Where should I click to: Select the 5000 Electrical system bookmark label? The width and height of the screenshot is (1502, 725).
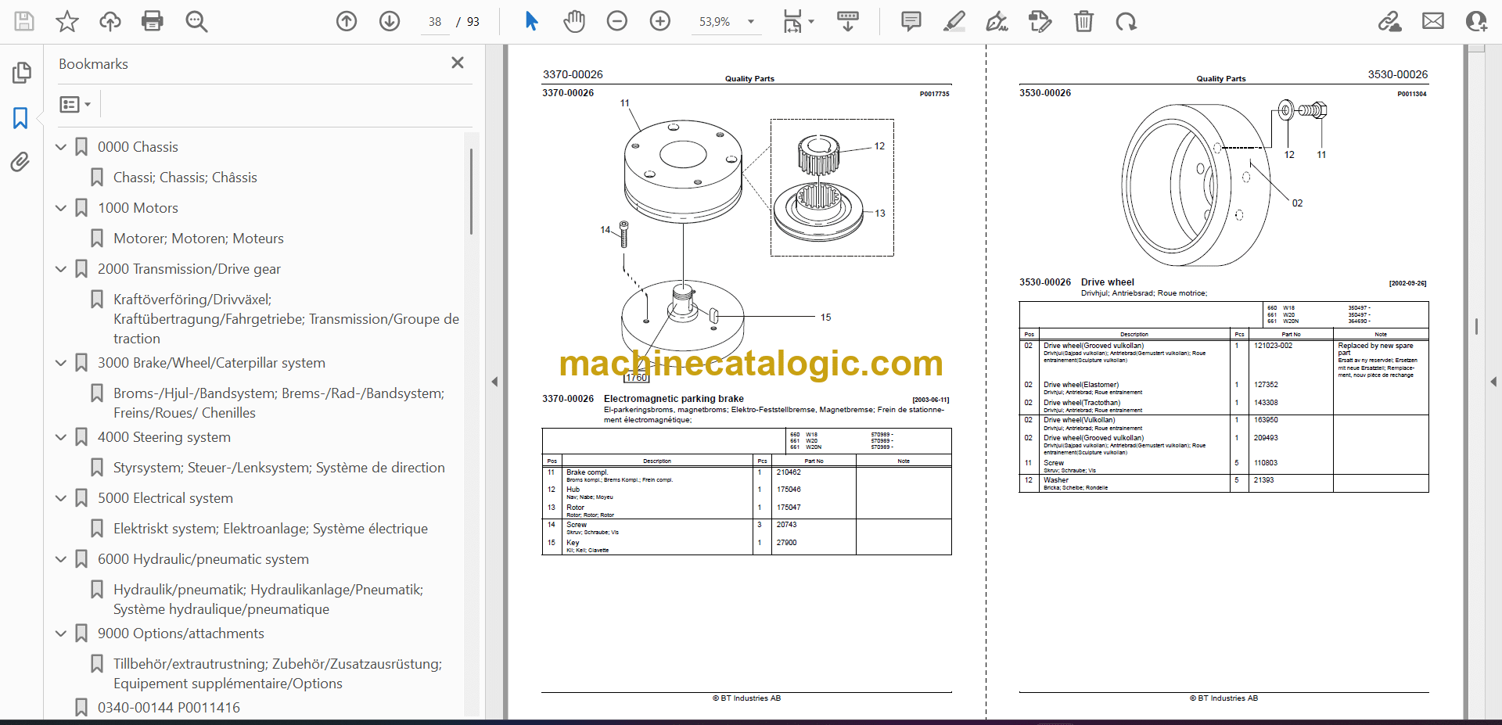(x=165, y=498)
